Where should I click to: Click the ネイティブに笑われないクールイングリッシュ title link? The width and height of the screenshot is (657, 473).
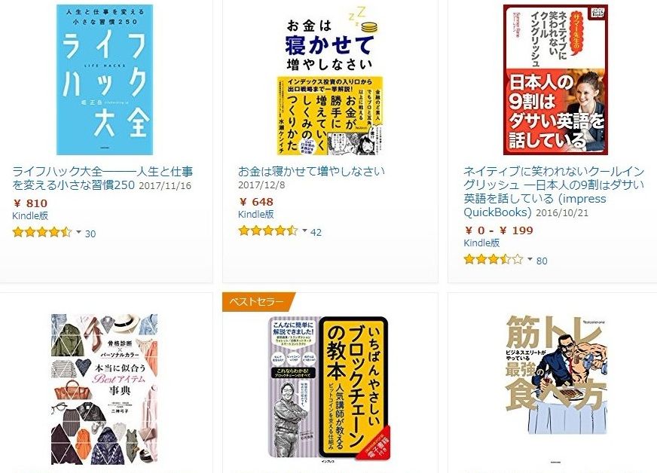(554, 191)
